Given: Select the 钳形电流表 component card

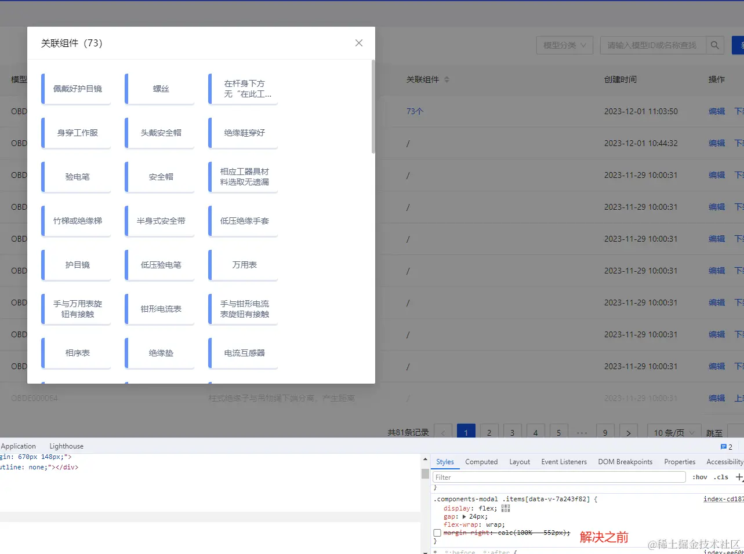Looking at the screenshot, I should point(159,309).
